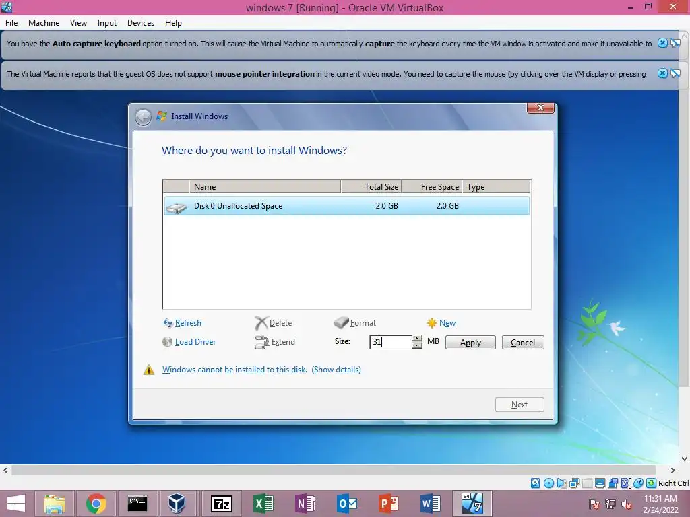Click the Format partition option

click(355, 323)
